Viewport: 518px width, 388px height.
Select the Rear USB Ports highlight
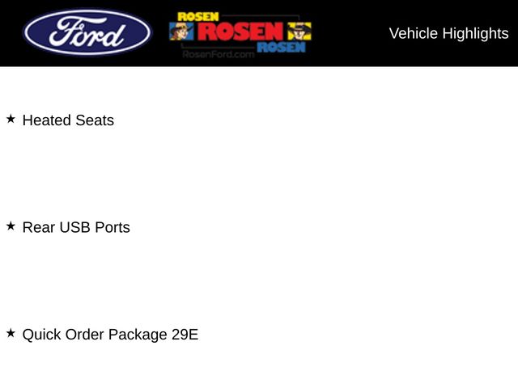(x=76, y=227)
